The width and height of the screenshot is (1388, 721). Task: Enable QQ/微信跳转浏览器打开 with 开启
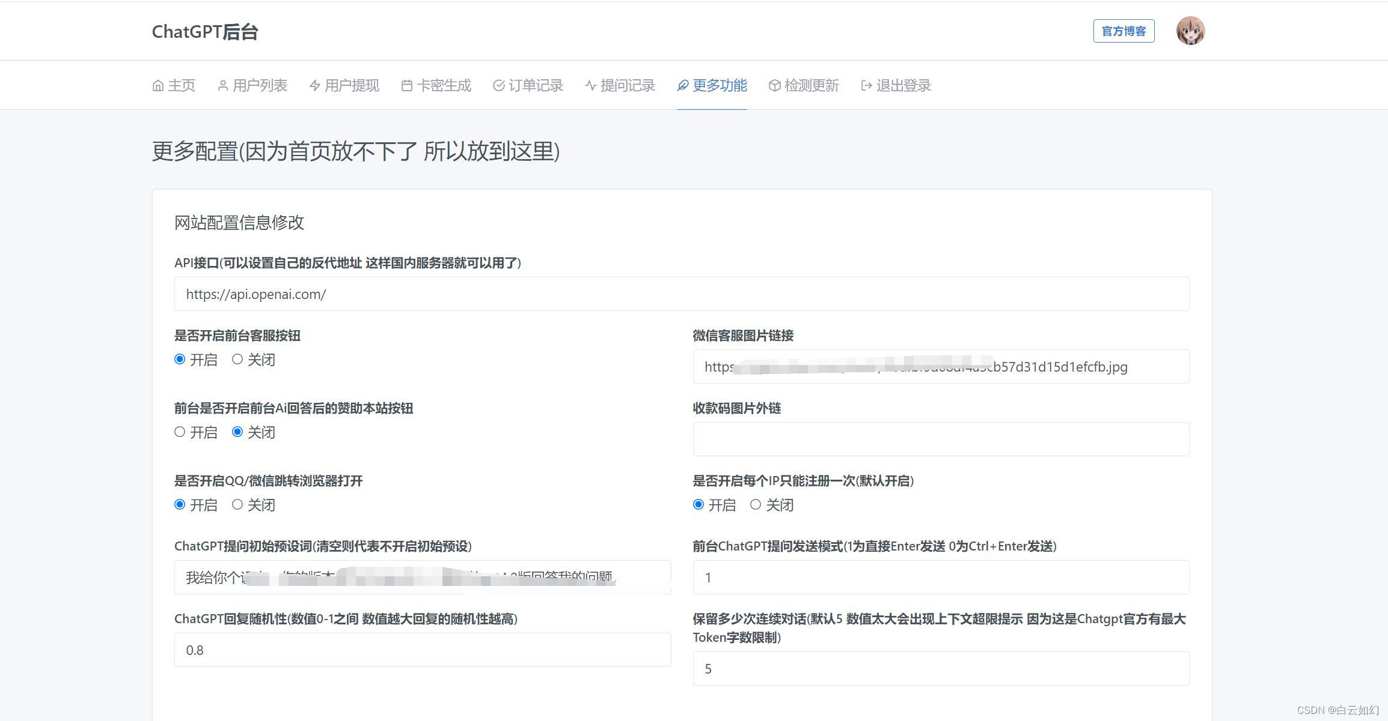point(180,504)
